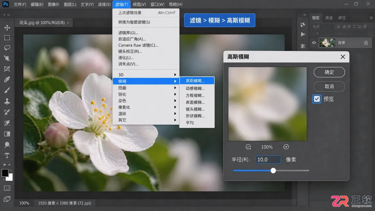Zoom in the Gaussian blur preview

click(286, 147)
